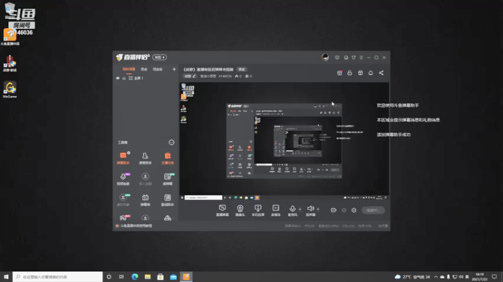Open 弹幕助手 settings gear

coord(129,153)
